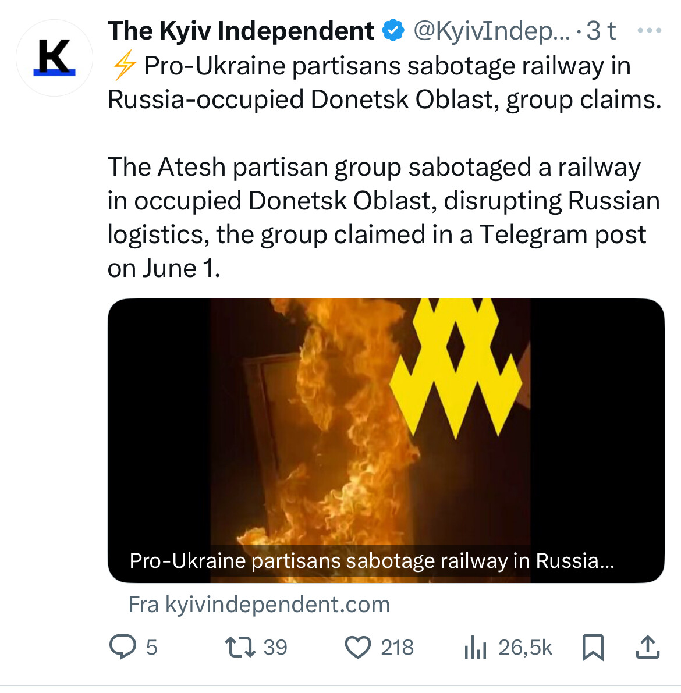Click the blue verified badge

click(393, 30)
